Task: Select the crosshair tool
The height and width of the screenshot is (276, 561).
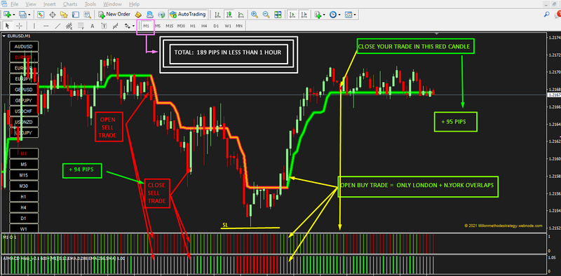Action: (20, 26)
